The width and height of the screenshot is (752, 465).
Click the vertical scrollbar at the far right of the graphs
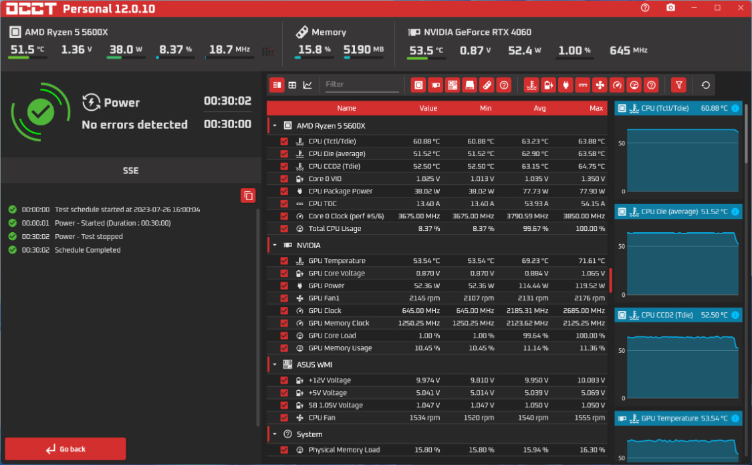point(747,134)
